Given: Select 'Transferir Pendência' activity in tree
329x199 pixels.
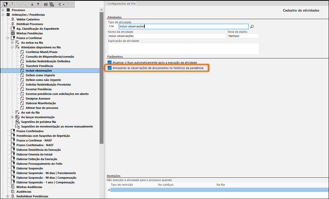Looking at the screenshot, I should tap(39, 66).
